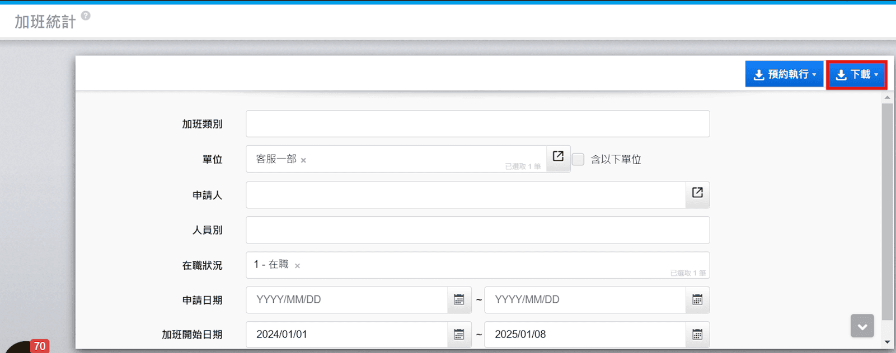
Task: Open calendar for 申請日期 end date
Action: [697, 300]
